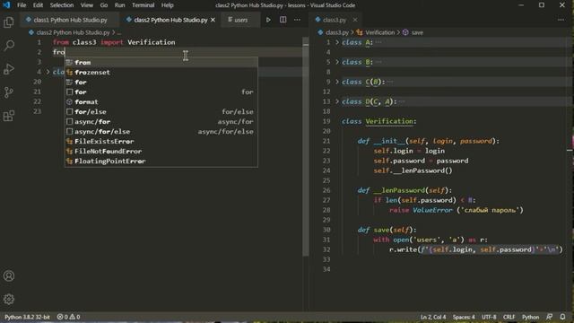
Task: Open the Terminal menu
Action: click(x=143, y=5)
